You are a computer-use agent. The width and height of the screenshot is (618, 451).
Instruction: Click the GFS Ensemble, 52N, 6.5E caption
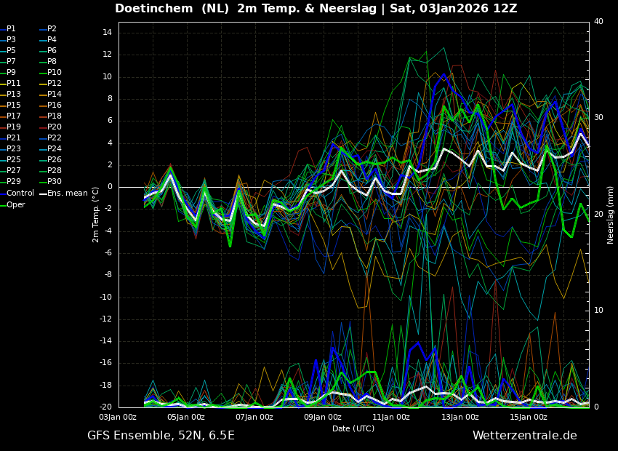(x=161, y=436)
